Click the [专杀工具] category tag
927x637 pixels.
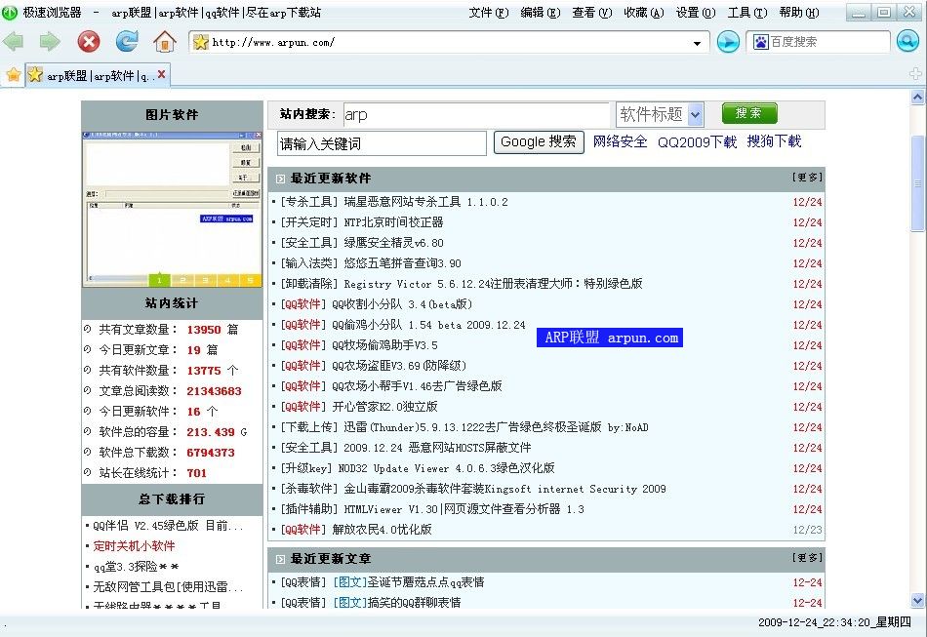point(309,202)
